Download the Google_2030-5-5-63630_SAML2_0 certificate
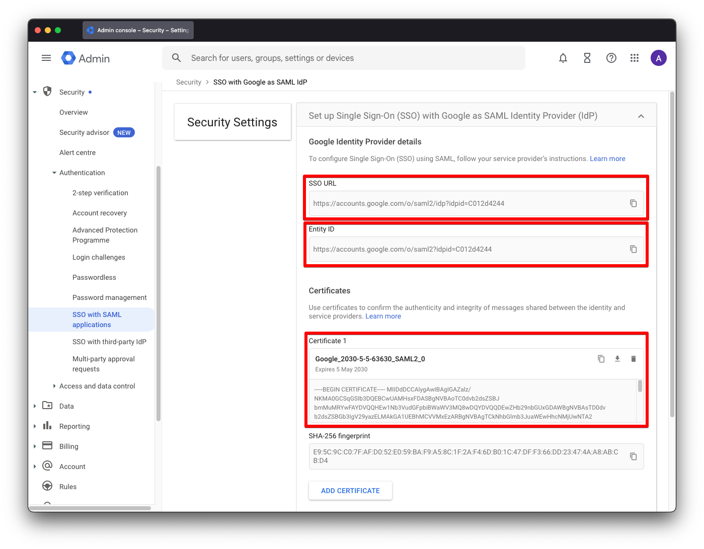704x549 pixels. point(617,359)
